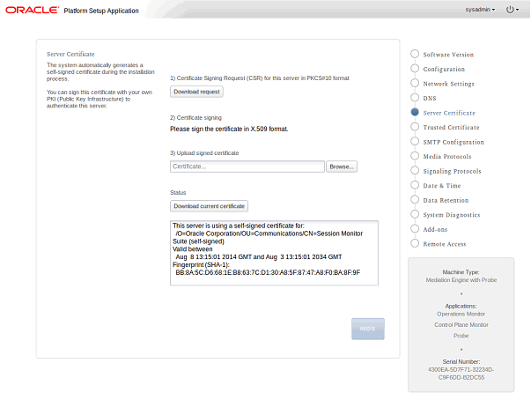Click the circle beside Add-ons

point(415,228)
